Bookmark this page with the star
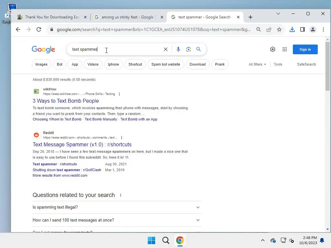 (x=279, y=29)
